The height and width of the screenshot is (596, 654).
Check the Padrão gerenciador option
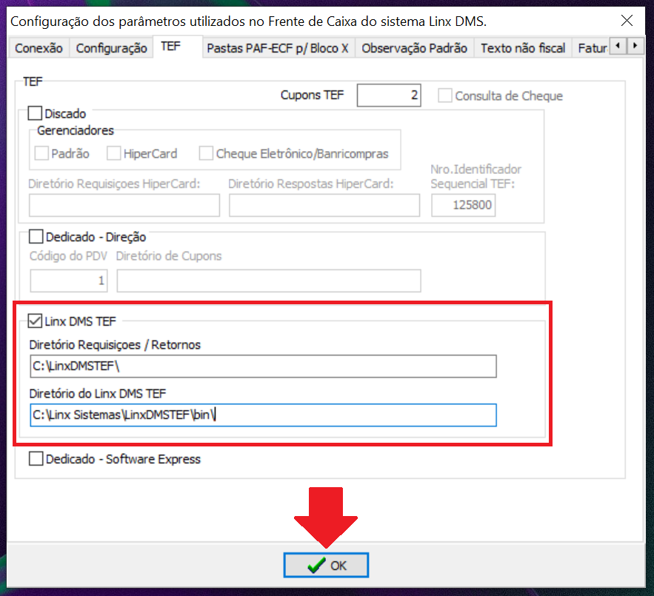point(41,153)
